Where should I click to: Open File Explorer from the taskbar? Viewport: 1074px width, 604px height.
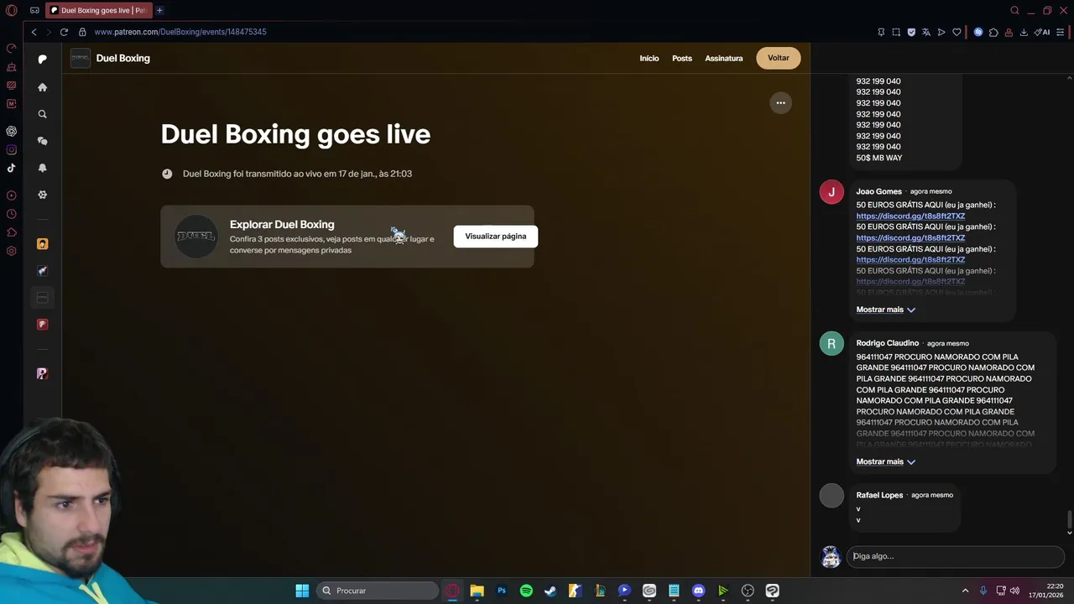tap(477, 591)
